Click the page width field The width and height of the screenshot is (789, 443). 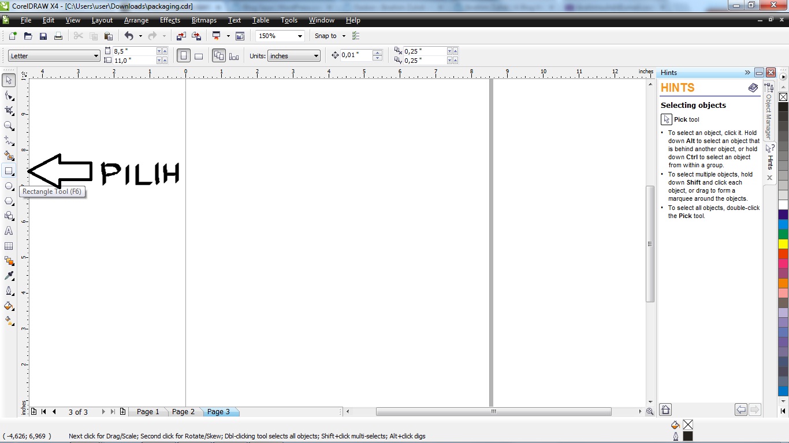coord(135,51)
